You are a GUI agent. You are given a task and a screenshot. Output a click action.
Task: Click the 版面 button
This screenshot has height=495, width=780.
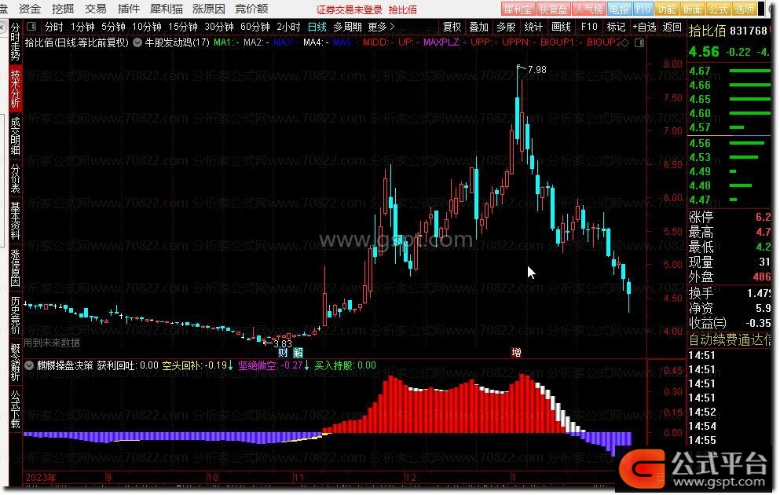coord(693,9)
